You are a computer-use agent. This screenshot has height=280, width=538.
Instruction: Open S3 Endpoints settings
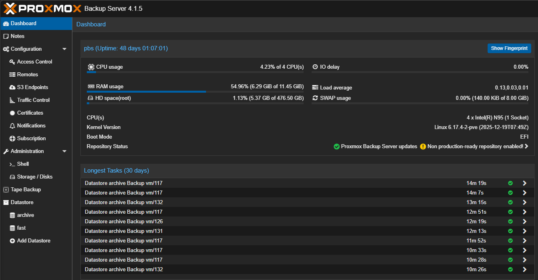tap(32, 87)
